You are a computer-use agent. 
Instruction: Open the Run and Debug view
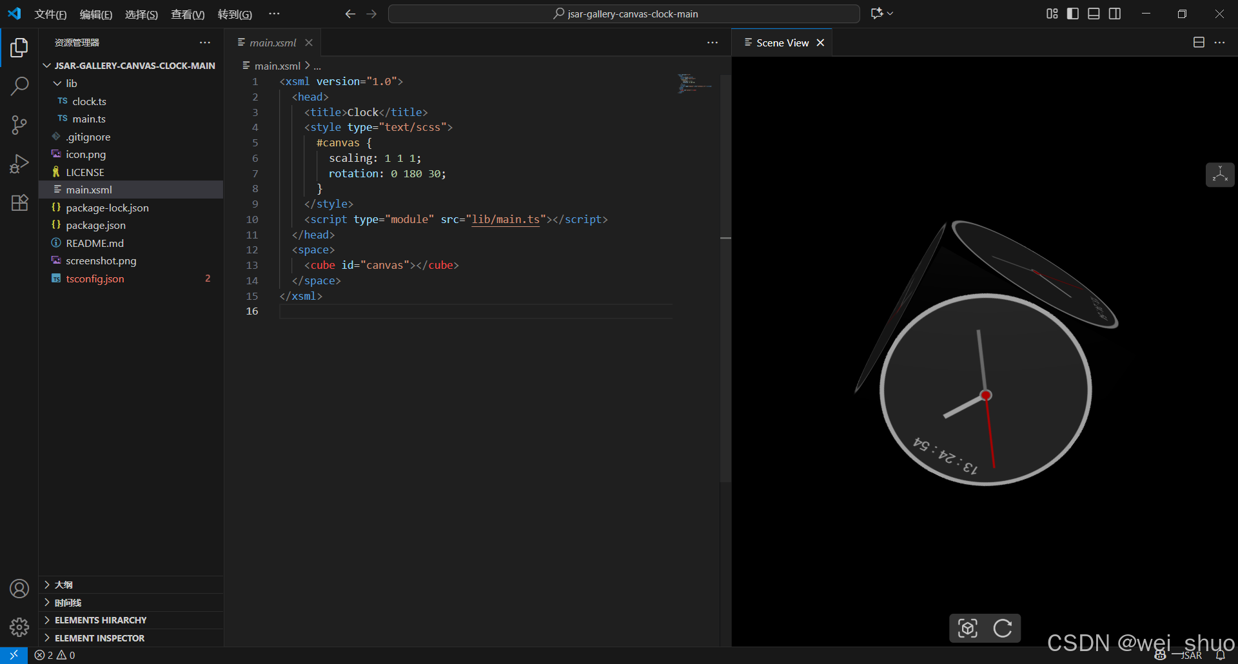(x=19, y=164)
